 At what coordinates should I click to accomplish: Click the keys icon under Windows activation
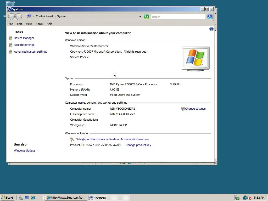72,139
